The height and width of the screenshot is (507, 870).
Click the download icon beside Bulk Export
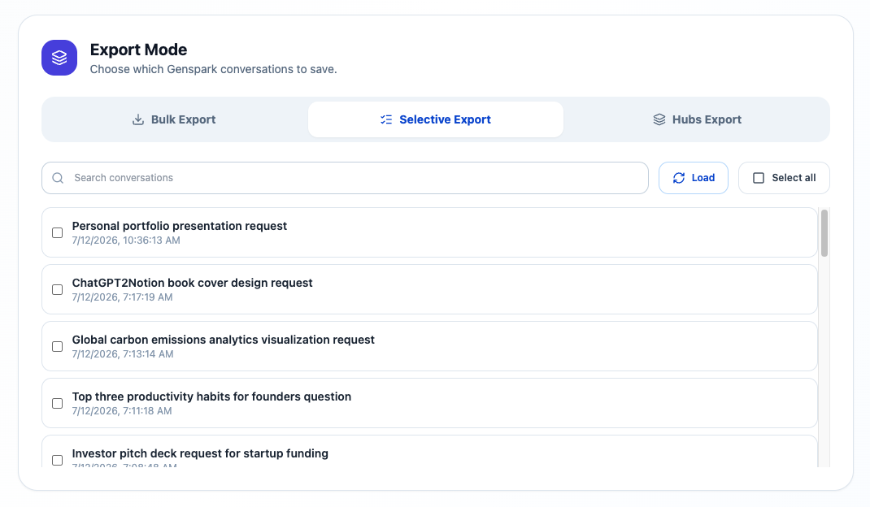pos(138,119)
